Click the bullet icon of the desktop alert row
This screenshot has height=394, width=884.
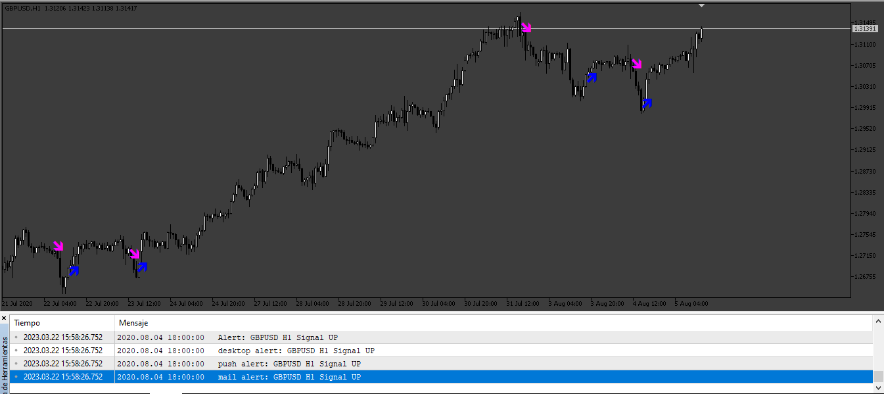pos(16,351)
